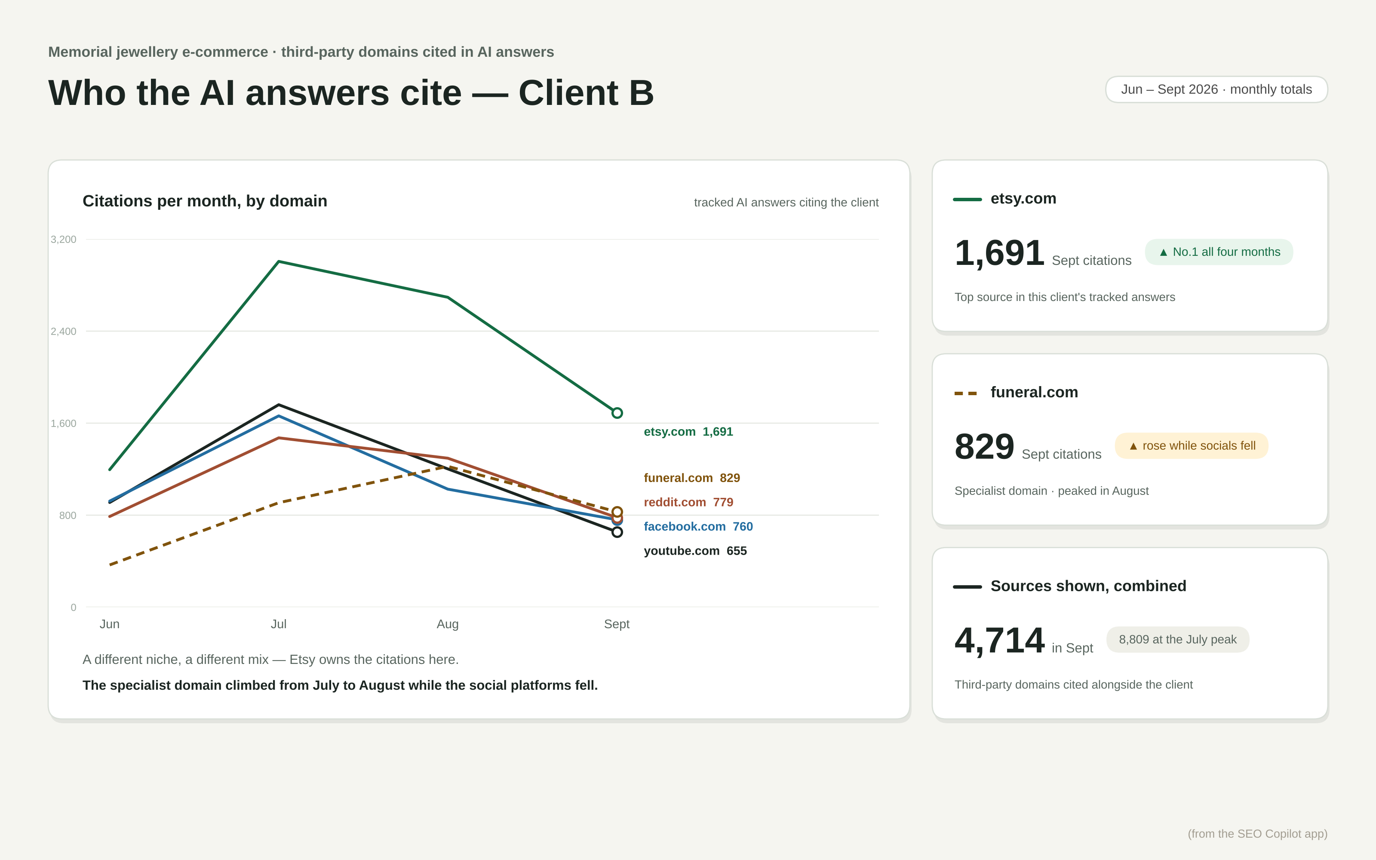Viewport: 1376px width, 860px height.
Task: Click the funeral.com Sept endpoint marker
Action: [617, 512]
